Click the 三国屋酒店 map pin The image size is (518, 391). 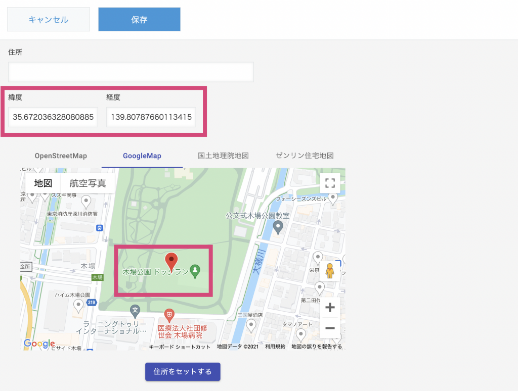(x=251, y=326)
